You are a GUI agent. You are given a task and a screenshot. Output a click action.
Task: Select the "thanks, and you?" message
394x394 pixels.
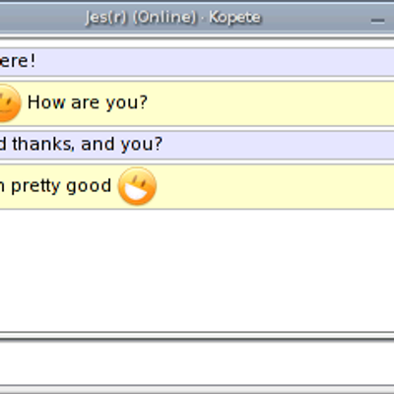point(197,145)
